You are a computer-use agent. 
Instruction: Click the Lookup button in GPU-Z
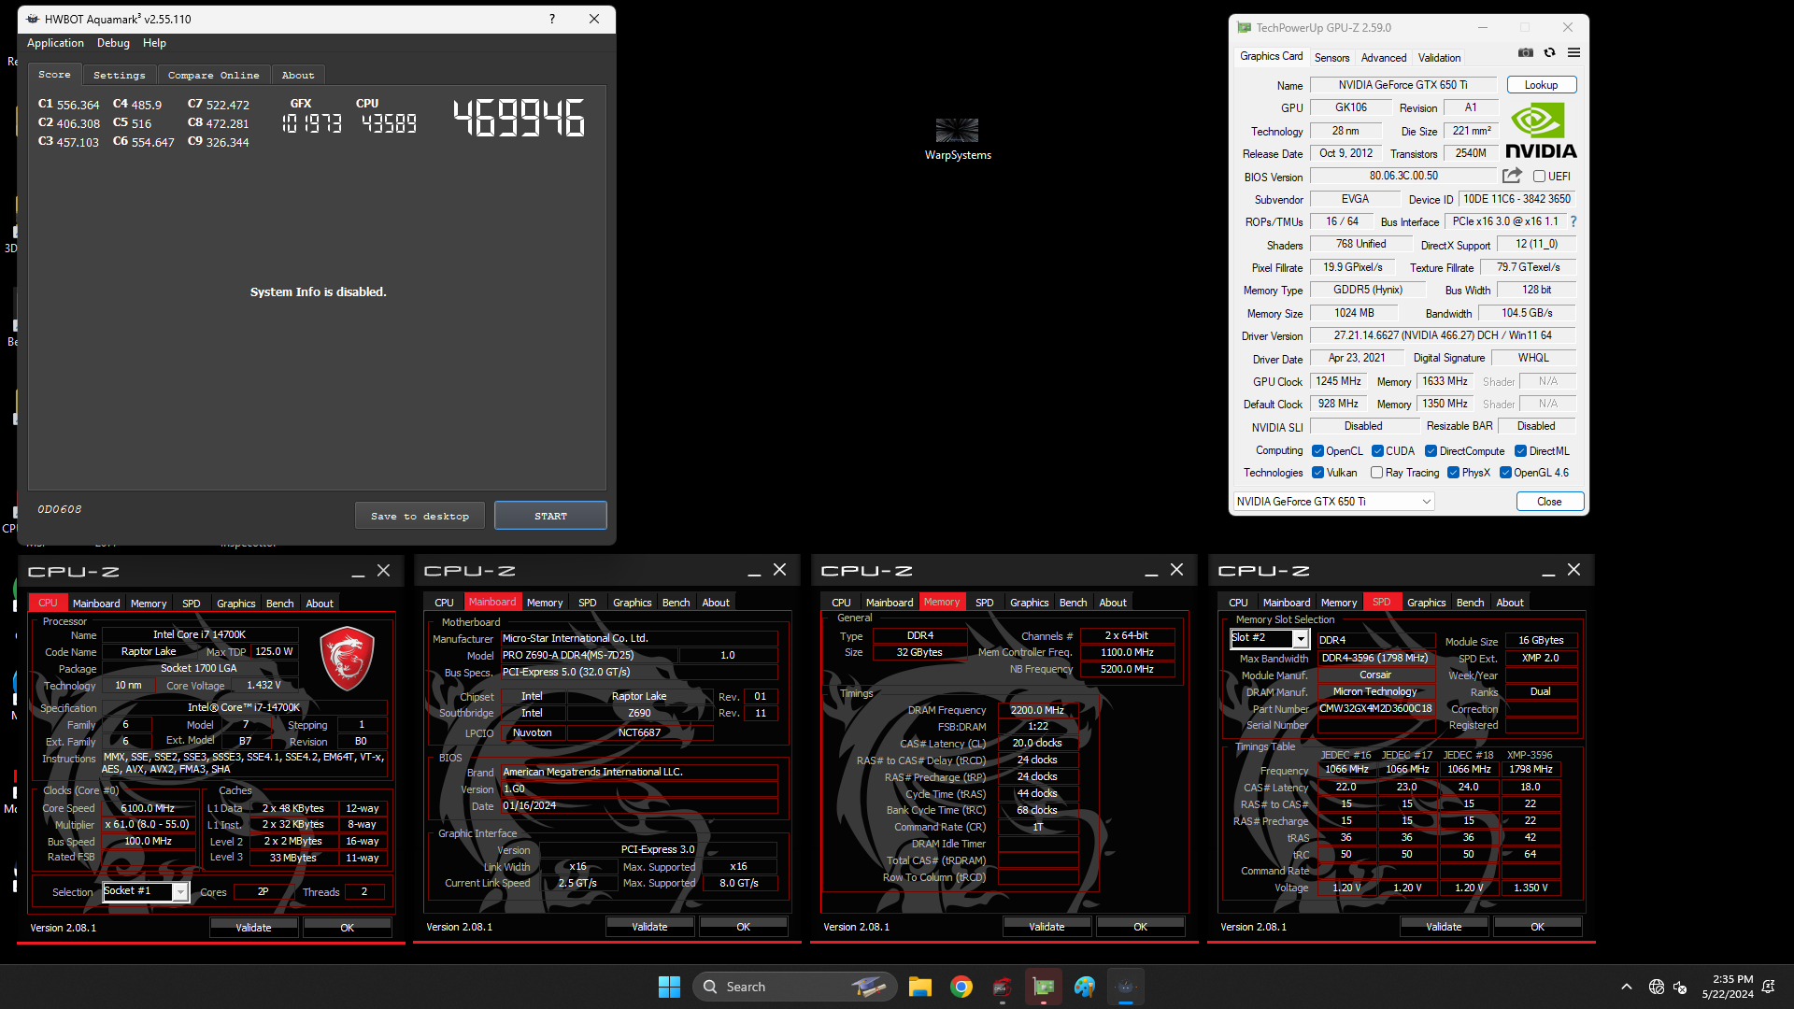(x=1541, y=85)
